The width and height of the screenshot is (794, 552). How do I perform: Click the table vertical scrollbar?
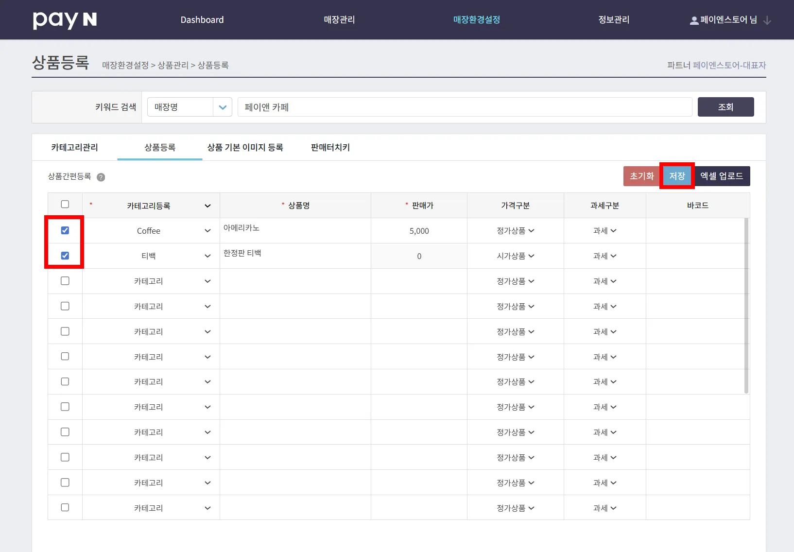pos(746,306)
